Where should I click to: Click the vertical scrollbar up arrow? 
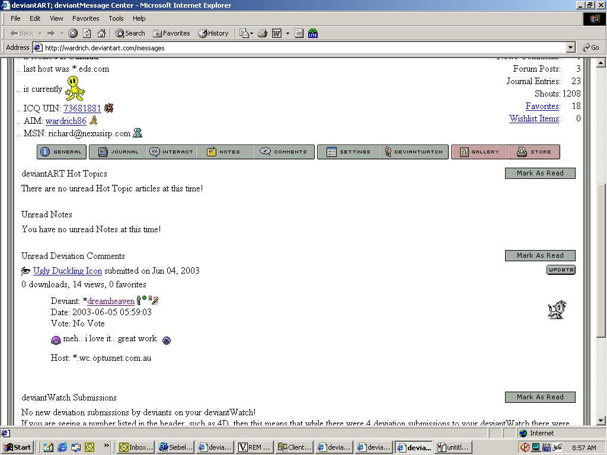tap(600, 63)
